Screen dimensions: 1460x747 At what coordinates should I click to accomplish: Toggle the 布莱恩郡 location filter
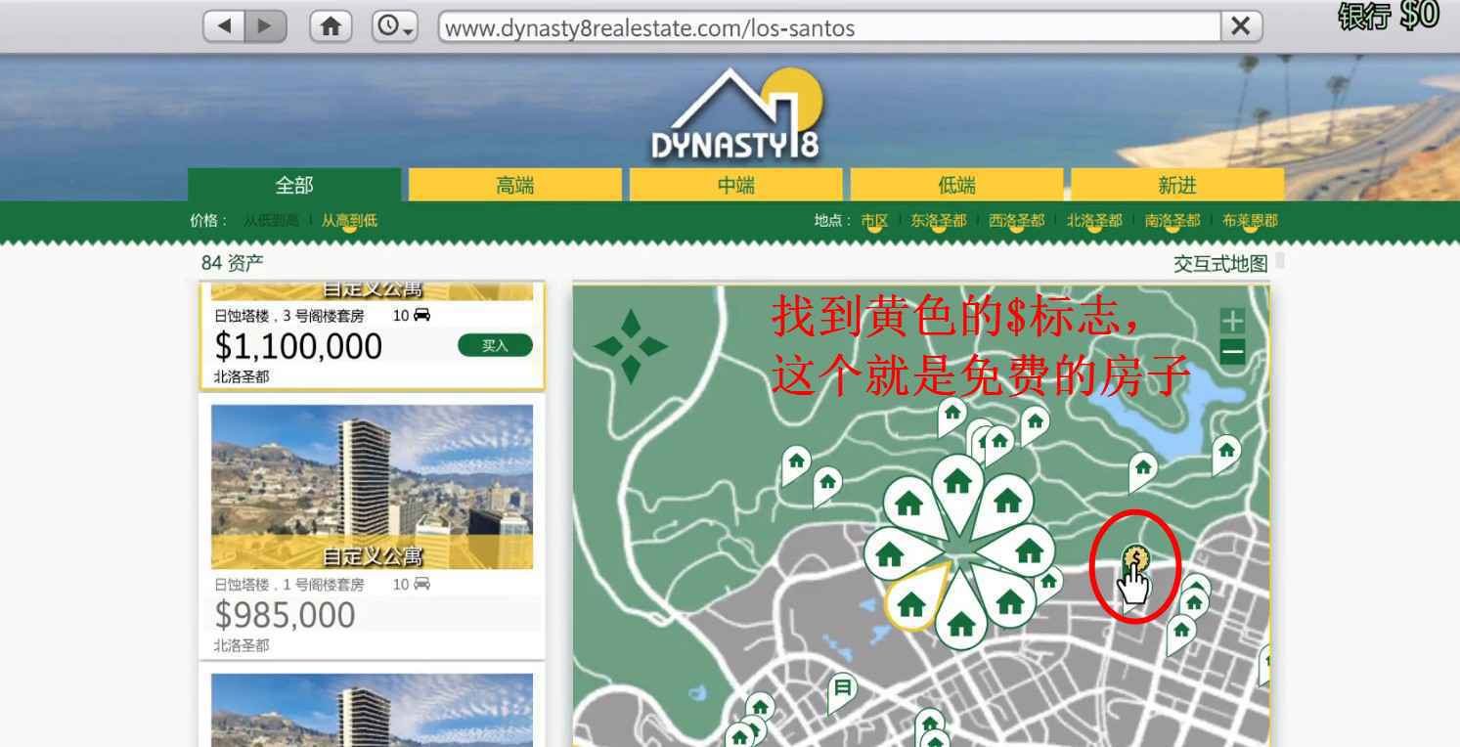pos(1250,221)
